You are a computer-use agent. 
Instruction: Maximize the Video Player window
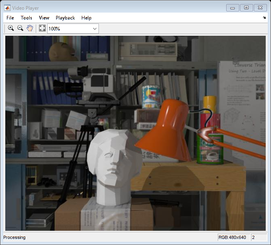point(246,7)
